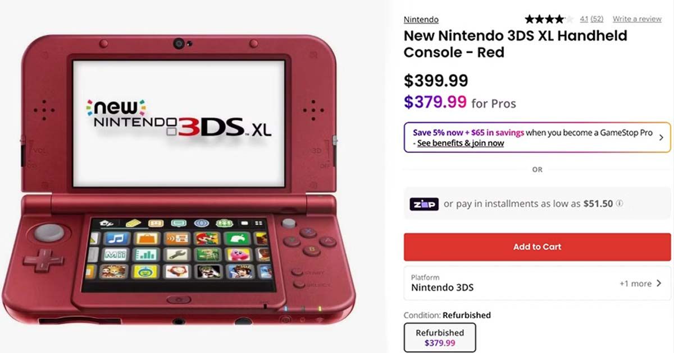This screenshot has width=674, height=353.
Task: Click the star rating display
Action: (549, 19)
